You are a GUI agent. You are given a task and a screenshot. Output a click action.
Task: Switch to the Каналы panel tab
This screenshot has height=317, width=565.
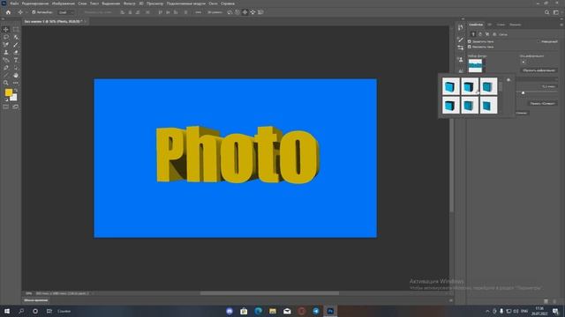click(x=516, y=25)
